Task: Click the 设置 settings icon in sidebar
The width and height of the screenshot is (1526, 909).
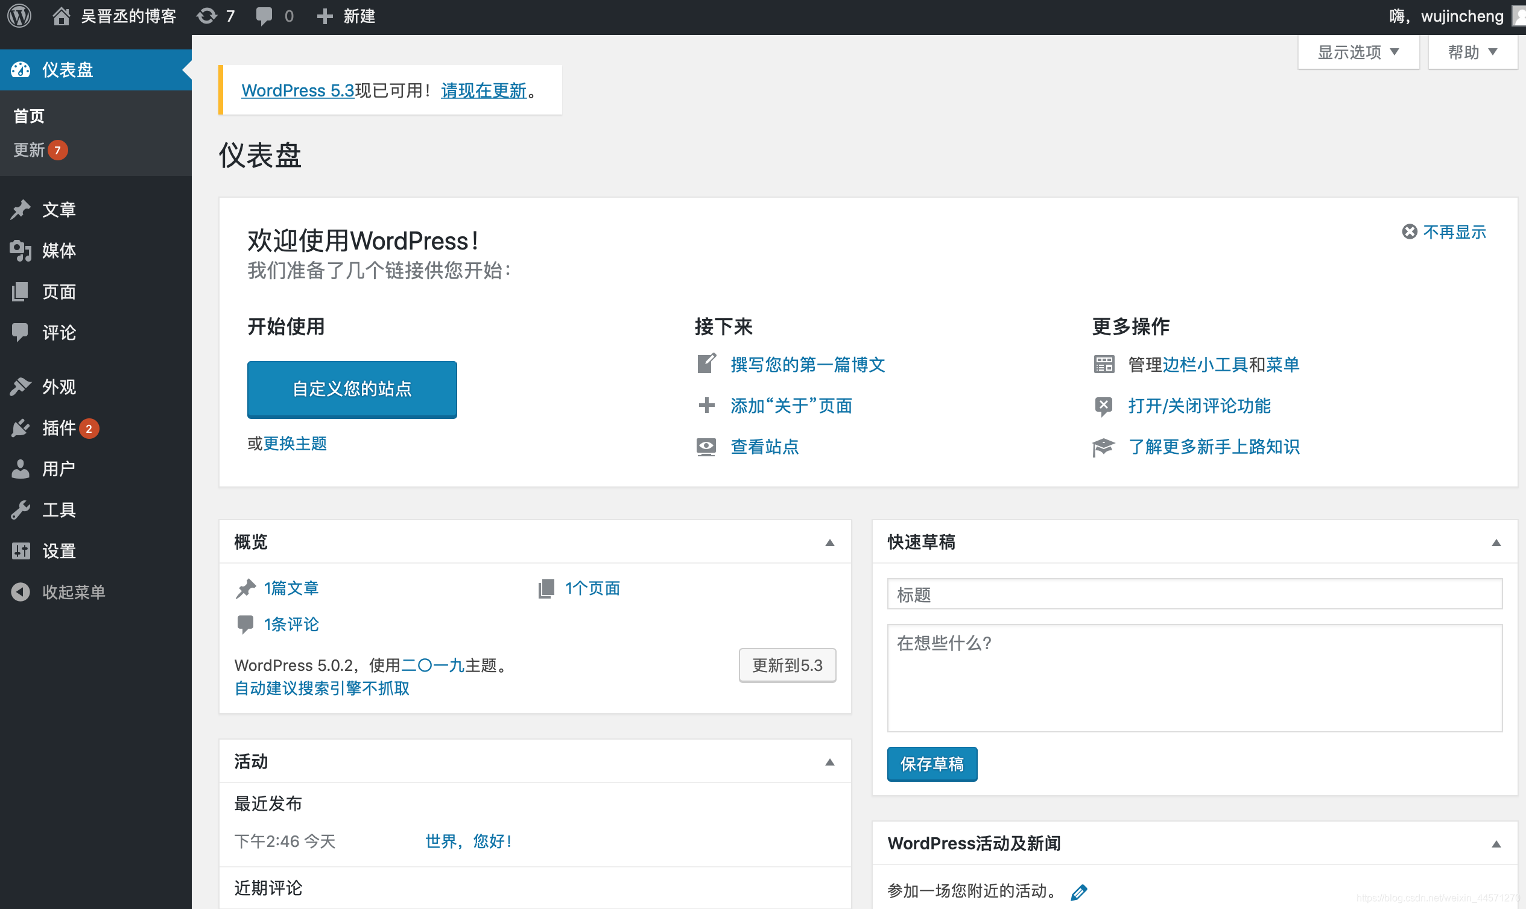Action: 21,551
